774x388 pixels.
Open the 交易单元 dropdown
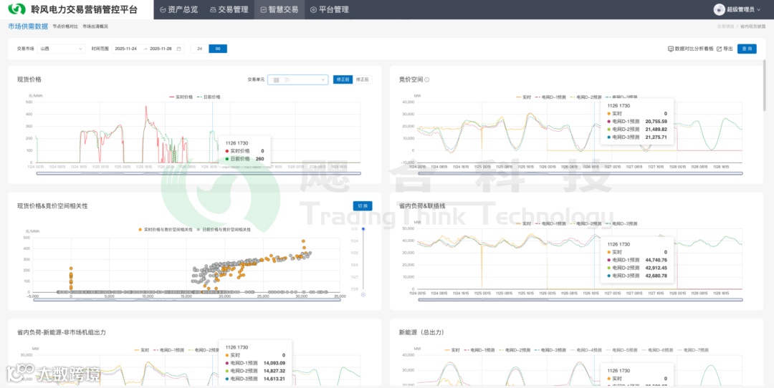pos(297,79)
